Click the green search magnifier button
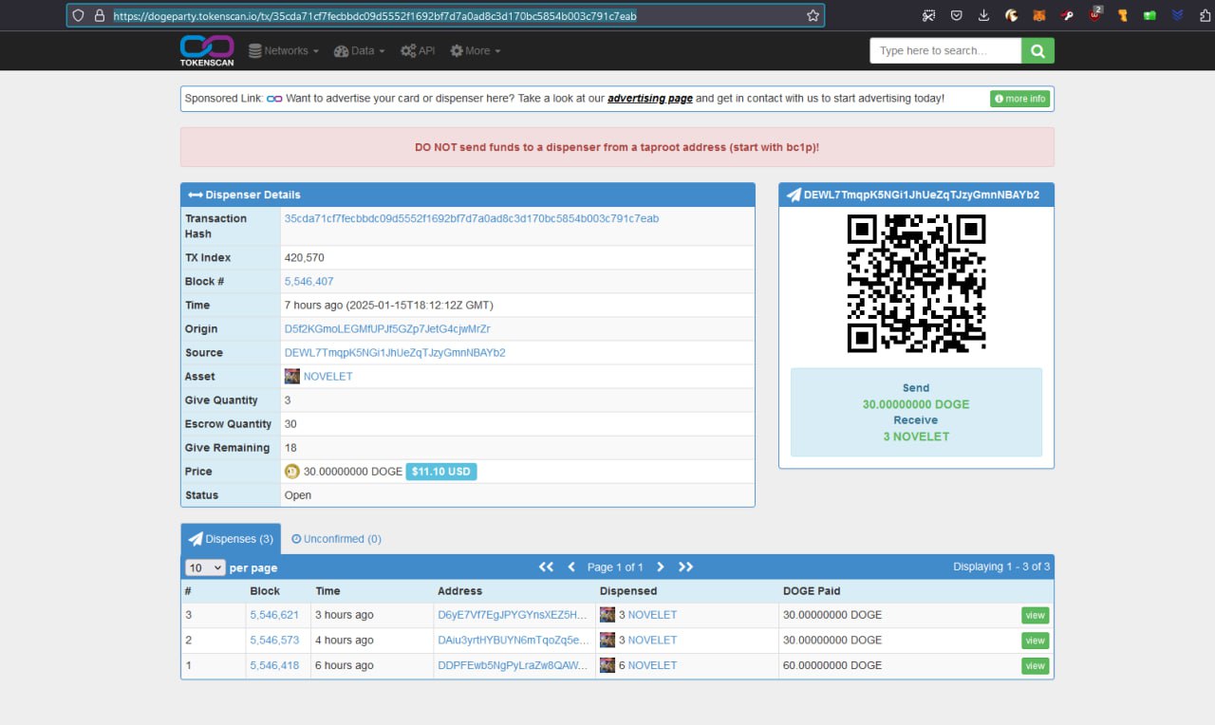The height and width of the screenshot is (725, 1215). (1037, 51)
